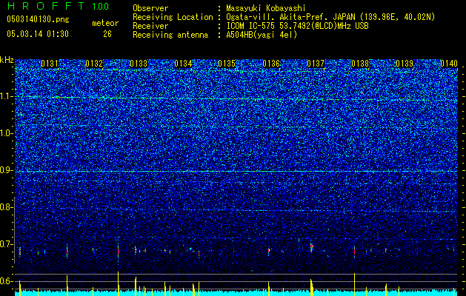This screenshot has height=296, width=466.
Task: Click the kHz axis unit label
Action: point(7,60)
